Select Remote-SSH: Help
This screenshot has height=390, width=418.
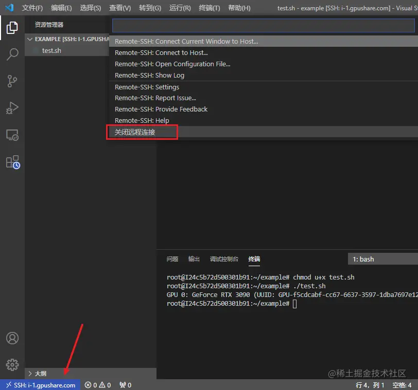pos(264,121)
